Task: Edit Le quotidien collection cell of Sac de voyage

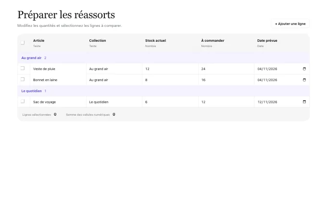Action: [114, 102]
